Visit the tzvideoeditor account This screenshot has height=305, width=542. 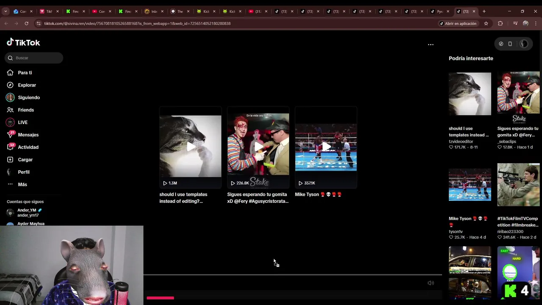(461, 141)
